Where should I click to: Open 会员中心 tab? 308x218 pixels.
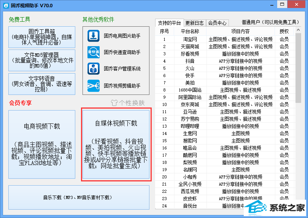coord(217,23)
